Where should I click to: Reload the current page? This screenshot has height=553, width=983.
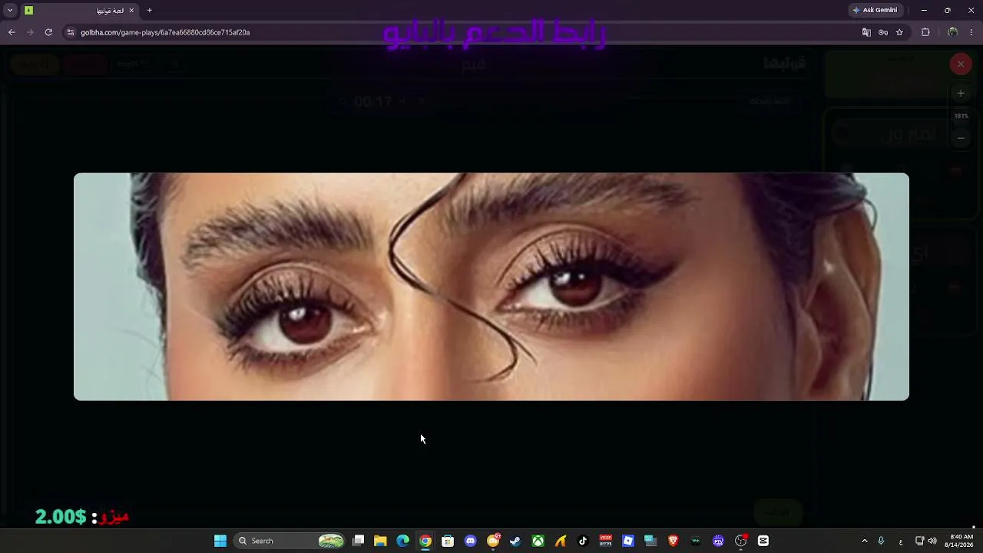[x=48, y=32]
